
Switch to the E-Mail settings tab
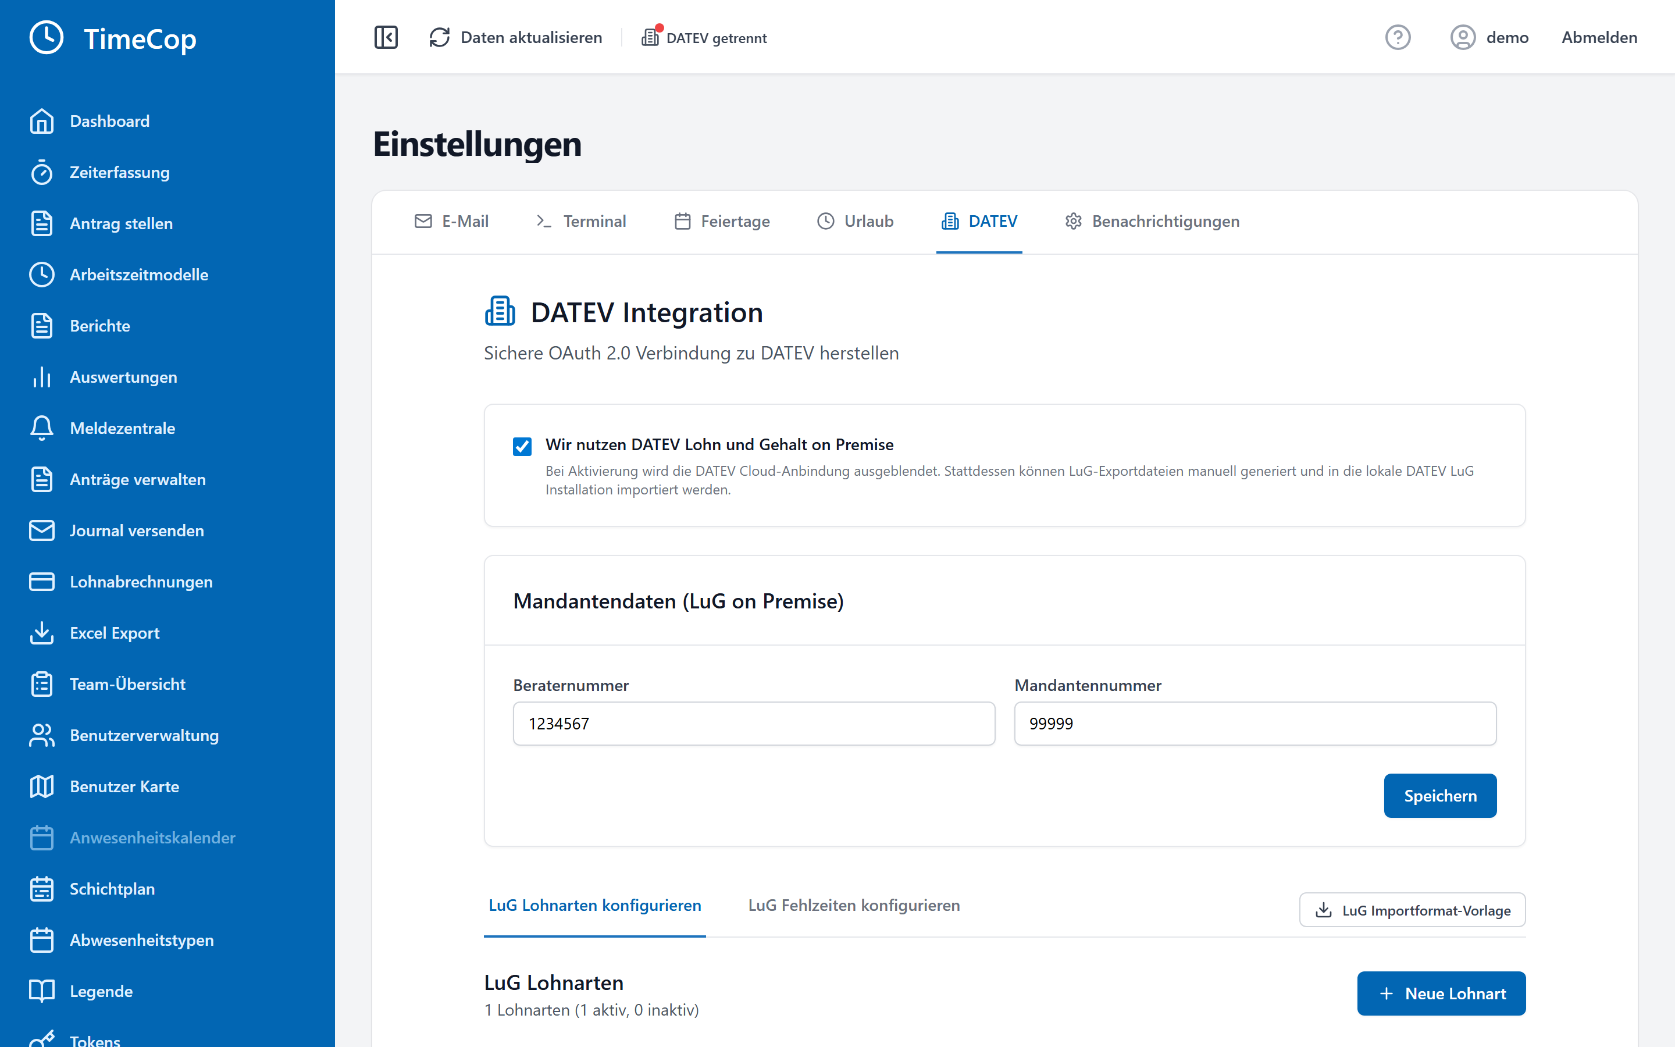[x=451, y=221]
